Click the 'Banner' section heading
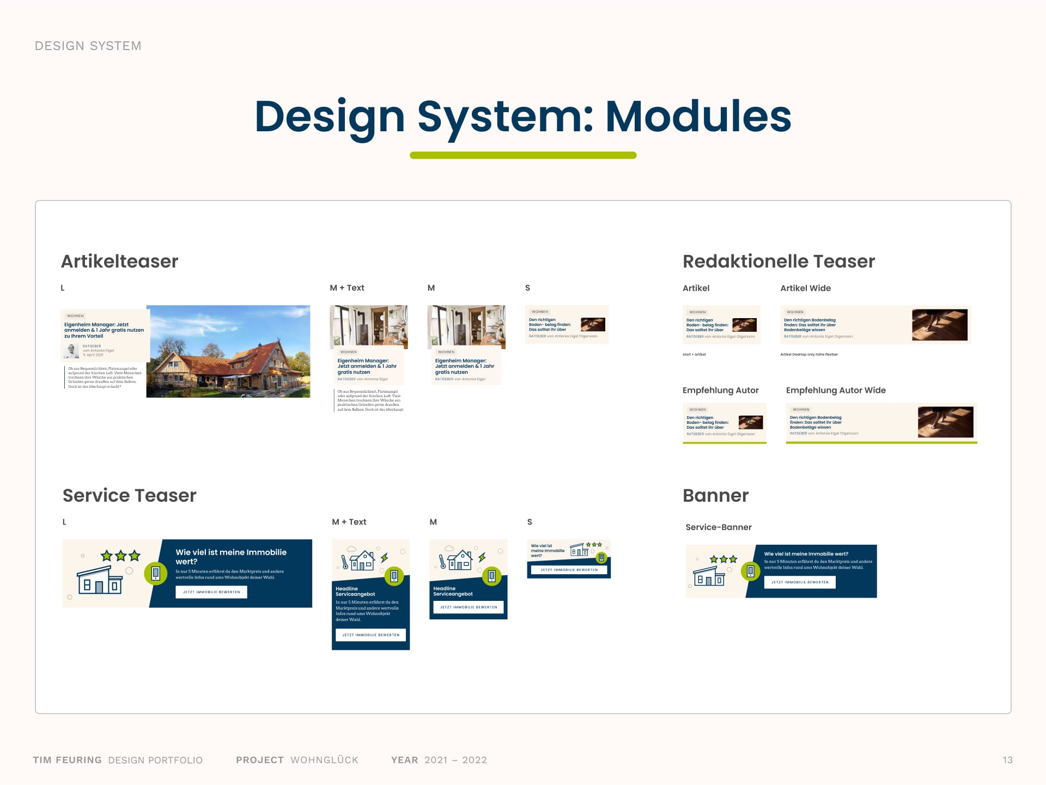 [x=715, y=496]
